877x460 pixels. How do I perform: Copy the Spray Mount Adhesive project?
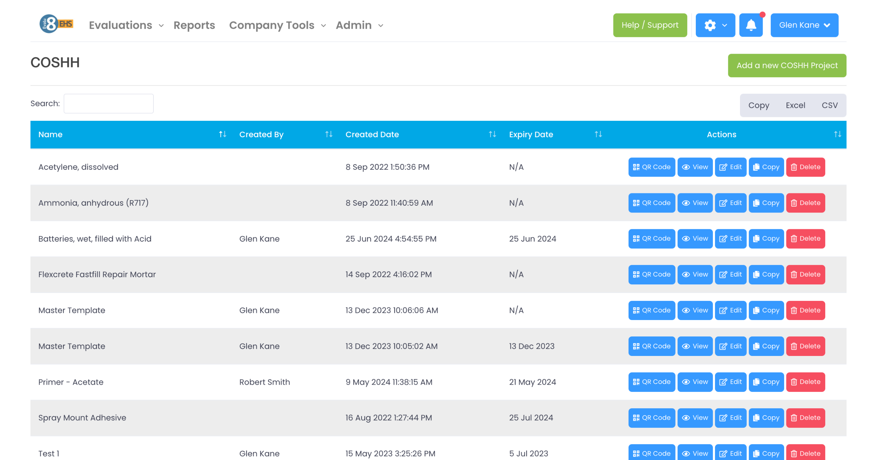[766, 418]
